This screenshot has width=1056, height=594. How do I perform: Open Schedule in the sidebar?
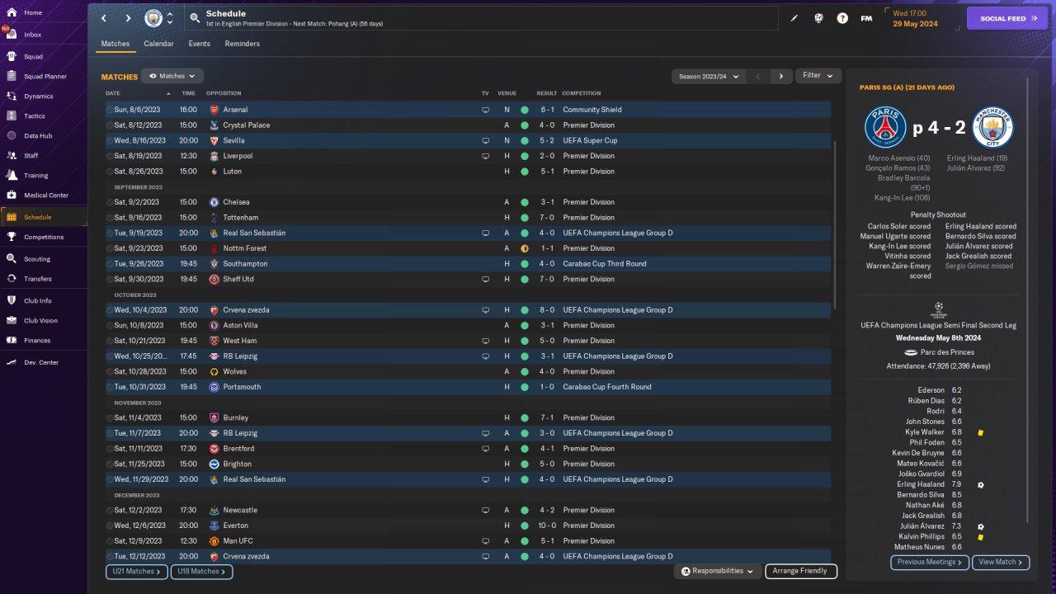[x=44, y=217]
